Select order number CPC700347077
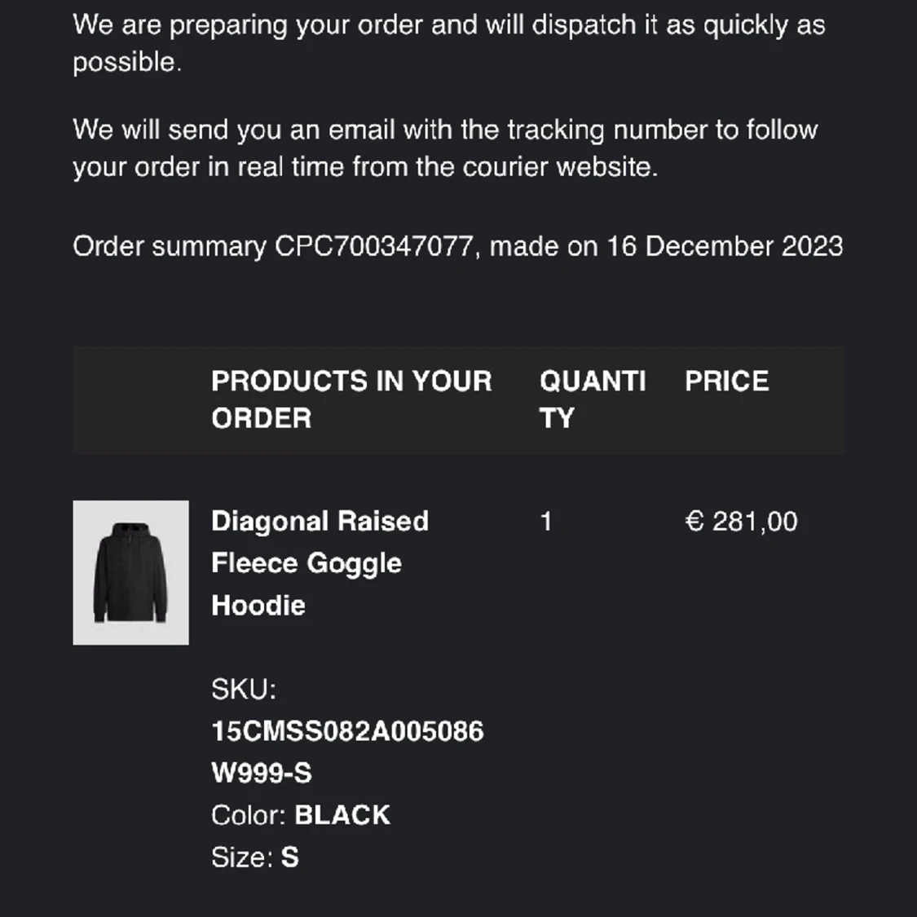This screenshot has height=917, width=917. pos(373,246)
